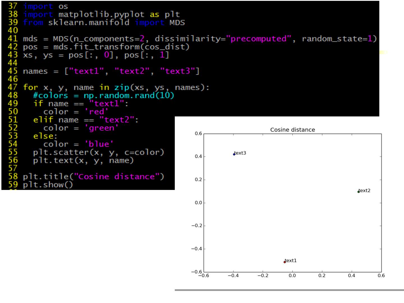Click line number 58 in the gutter

(13, 177)
